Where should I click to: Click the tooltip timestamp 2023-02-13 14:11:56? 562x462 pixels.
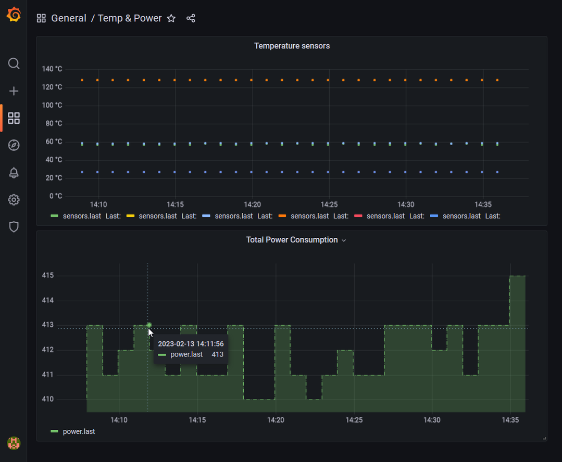[191, 344]
